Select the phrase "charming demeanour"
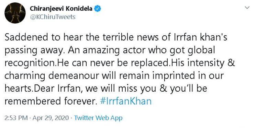Screen dimensions: 256x128 point(52,76)
